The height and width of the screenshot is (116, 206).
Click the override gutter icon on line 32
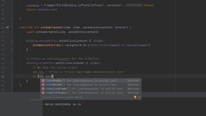[x=7, y=27]
